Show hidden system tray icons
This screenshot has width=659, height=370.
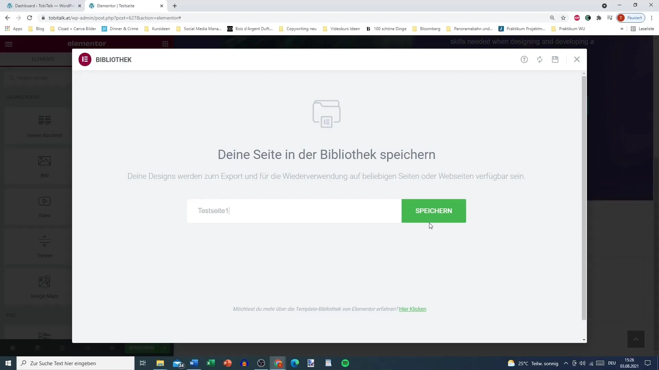click(566, 363)
